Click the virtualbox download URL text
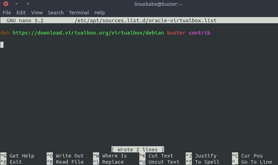 tap(88, 33)
